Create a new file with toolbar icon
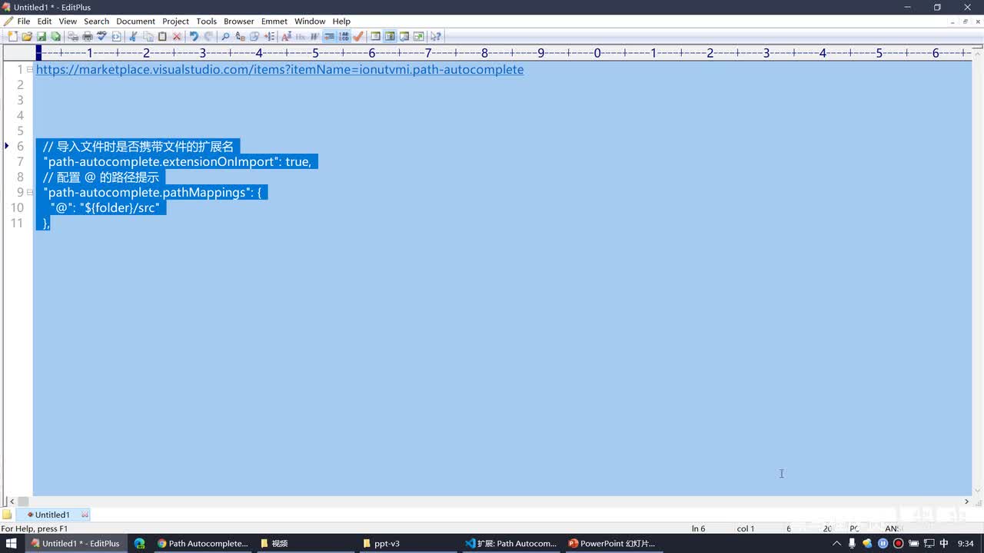This screenshot has width=984, height=553. (12, 36)
